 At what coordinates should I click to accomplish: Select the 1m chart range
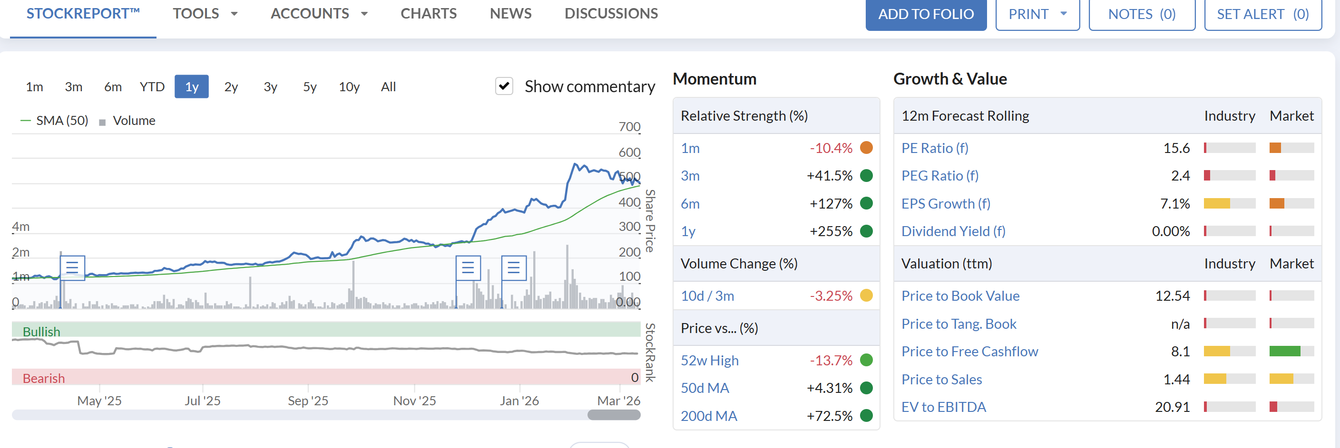pyautogui.click(x=34, y=87)
